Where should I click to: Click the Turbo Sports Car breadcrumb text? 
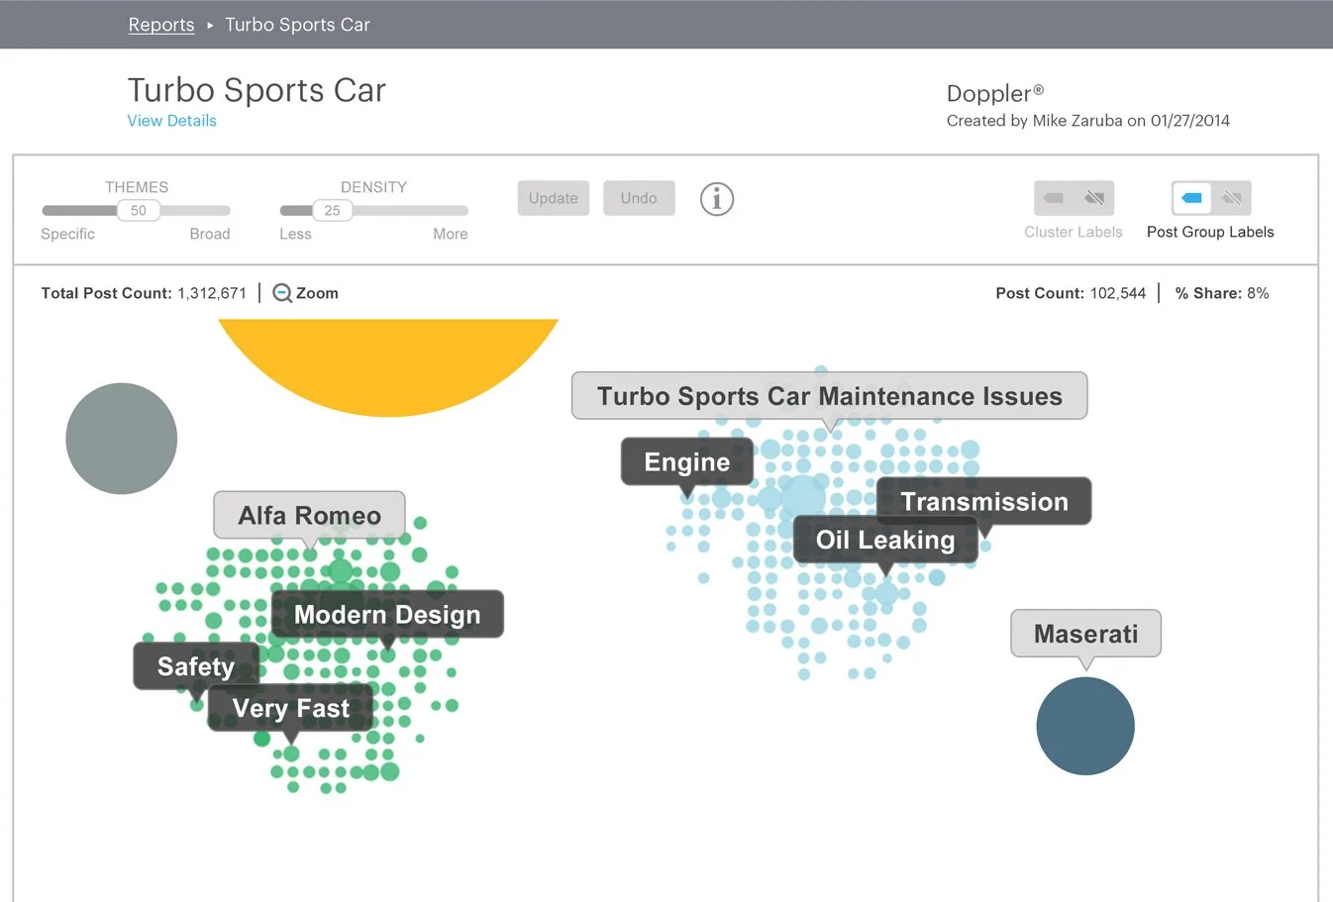click(x=297, y=25)
